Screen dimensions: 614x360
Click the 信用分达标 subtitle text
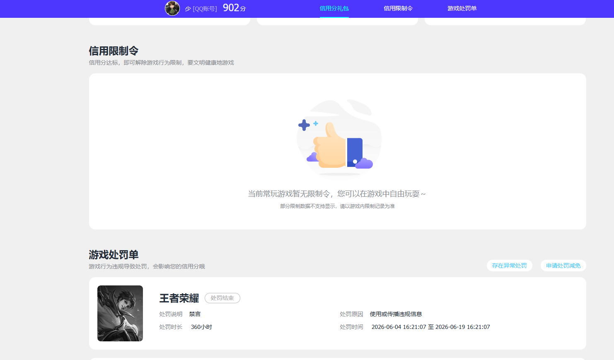coord(161,63)
